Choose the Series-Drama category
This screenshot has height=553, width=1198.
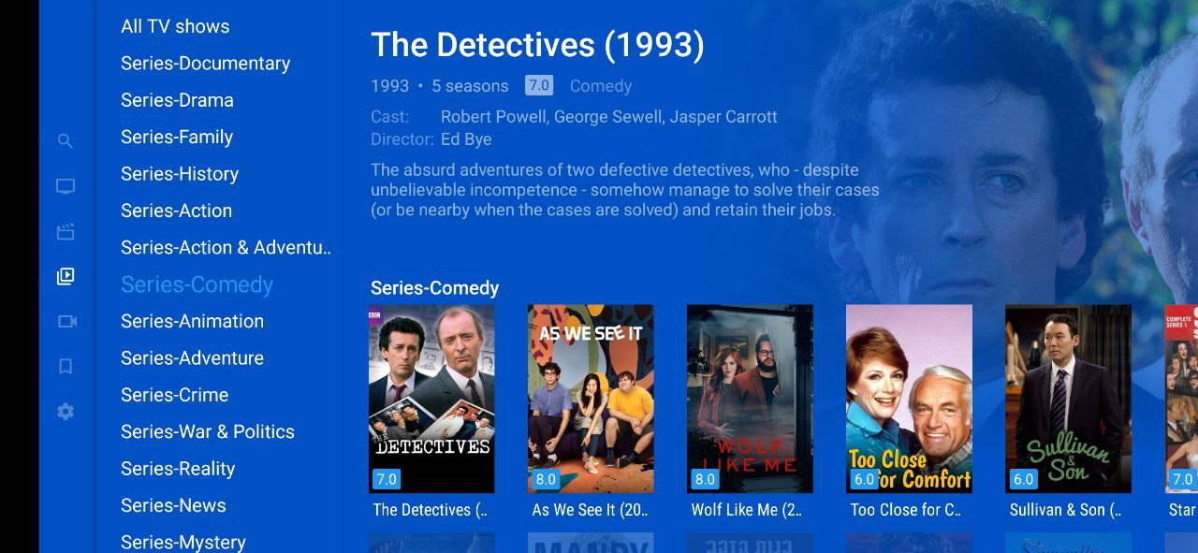[177, 100]
